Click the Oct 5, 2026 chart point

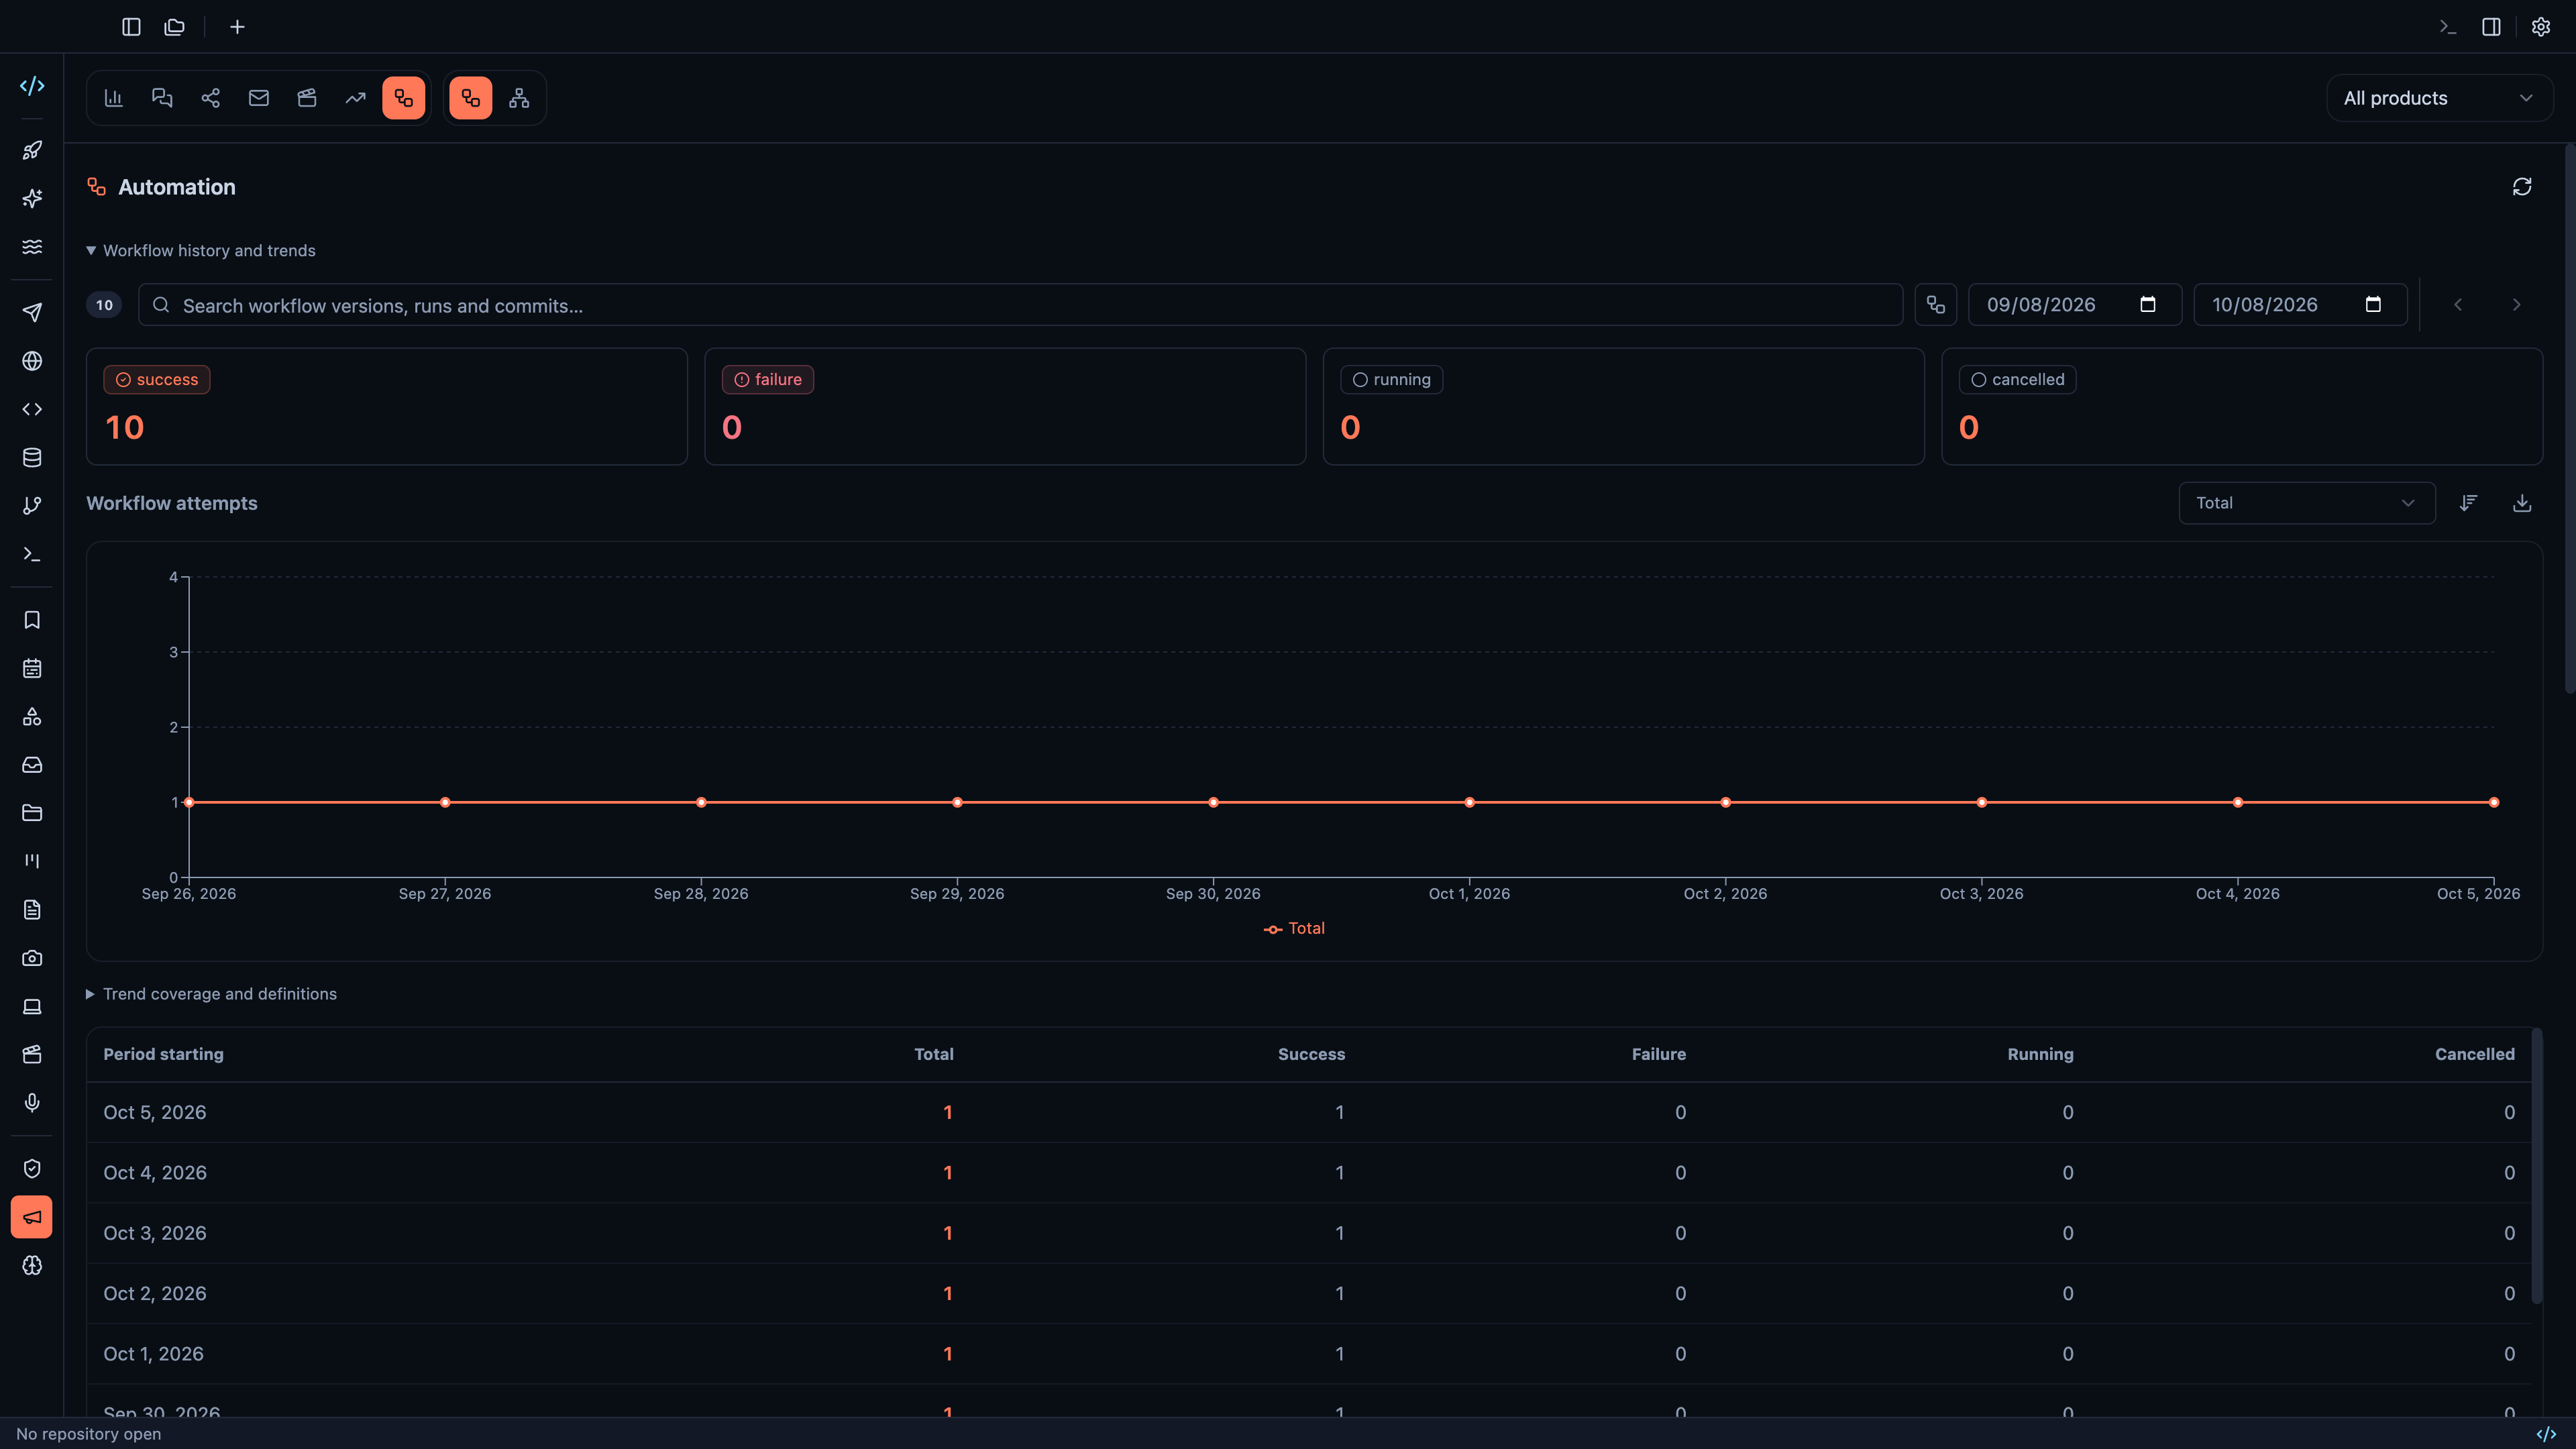click(2494, 802)
